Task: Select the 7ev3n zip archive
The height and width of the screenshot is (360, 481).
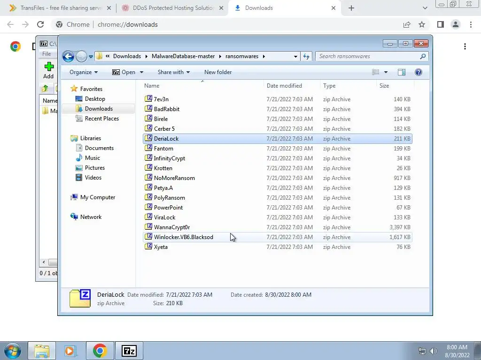Action: click(x=277, y=99)
